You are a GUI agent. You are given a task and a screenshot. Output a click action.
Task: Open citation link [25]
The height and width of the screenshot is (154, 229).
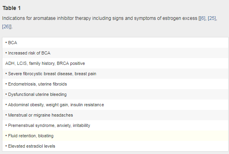pos(212,18)
